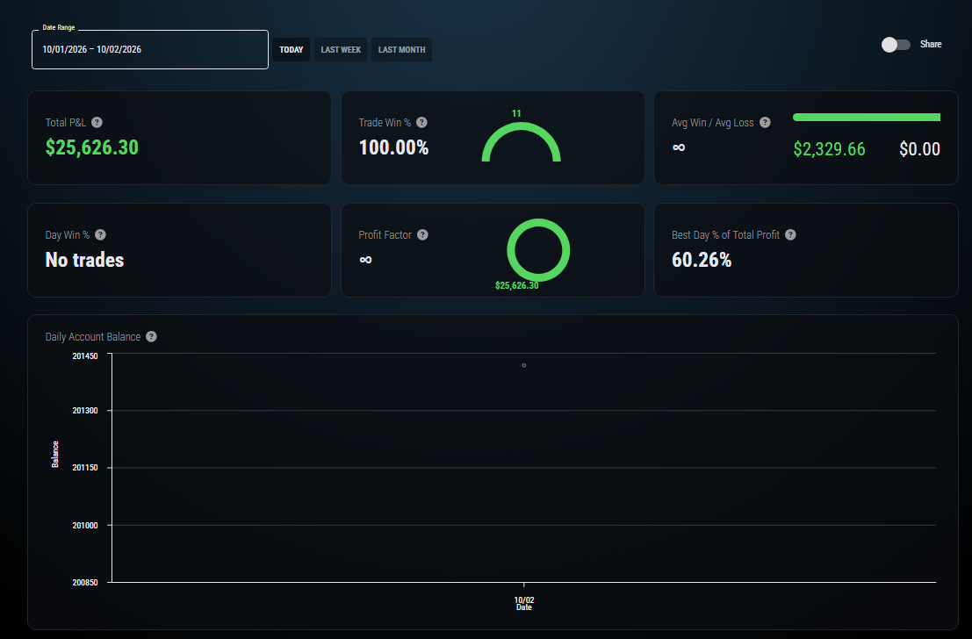The image size is (972, 639).
Task: Open the Total P&L help icon
Action: pyautogui.click(x=97, y=123)
